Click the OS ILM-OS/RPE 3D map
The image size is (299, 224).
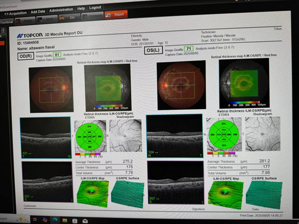pyautogui.click(x=225, y=195)
